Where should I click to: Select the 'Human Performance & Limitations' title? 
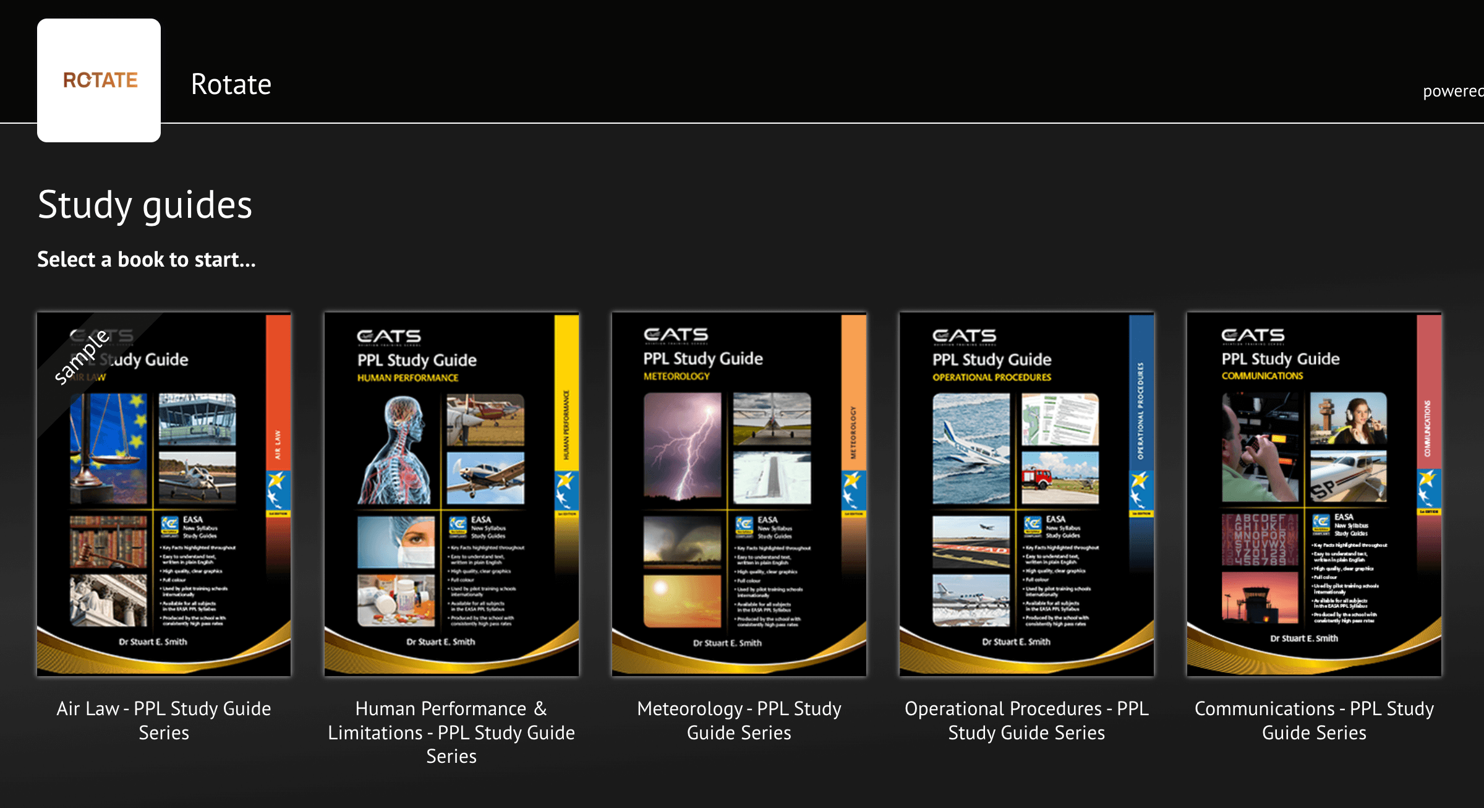451,733
